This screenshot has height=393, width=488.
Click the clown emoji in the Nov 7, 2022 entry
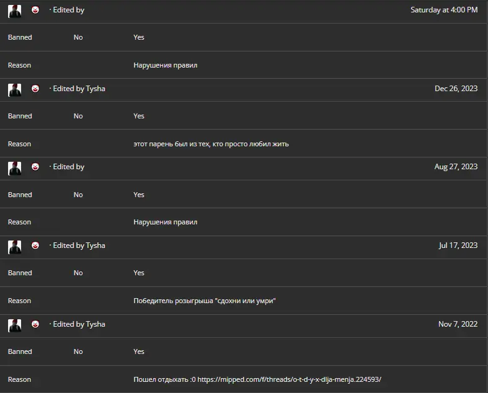pyautogui.click(x=35, y=324)
